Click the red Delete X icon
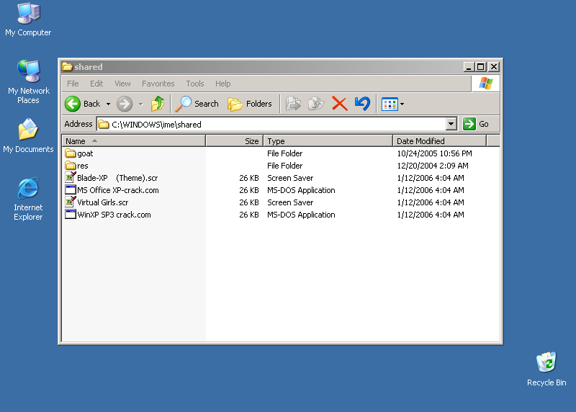Screen dimensions: 576x412 [339, 104]
